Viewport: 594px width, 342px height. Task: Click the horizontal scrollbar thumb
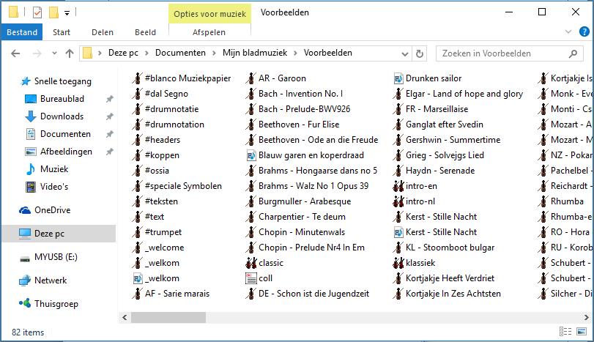pos(168,317)
